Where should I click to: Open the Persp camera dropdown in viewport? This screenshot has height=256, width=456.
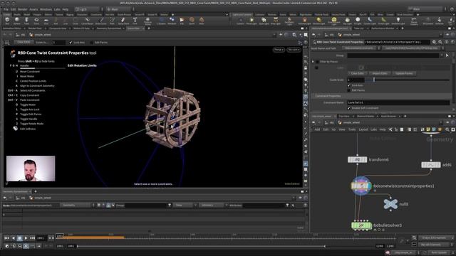tap(279, 50)
